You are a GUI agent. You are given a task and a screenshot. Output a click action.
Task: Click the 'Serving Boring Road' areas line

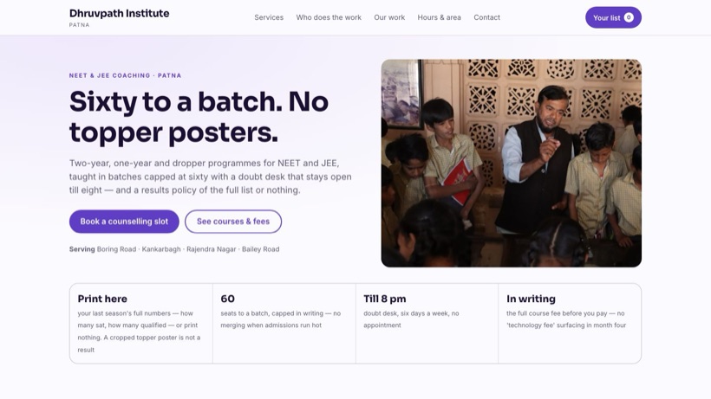pyautogui.click(x=174, y=248)
